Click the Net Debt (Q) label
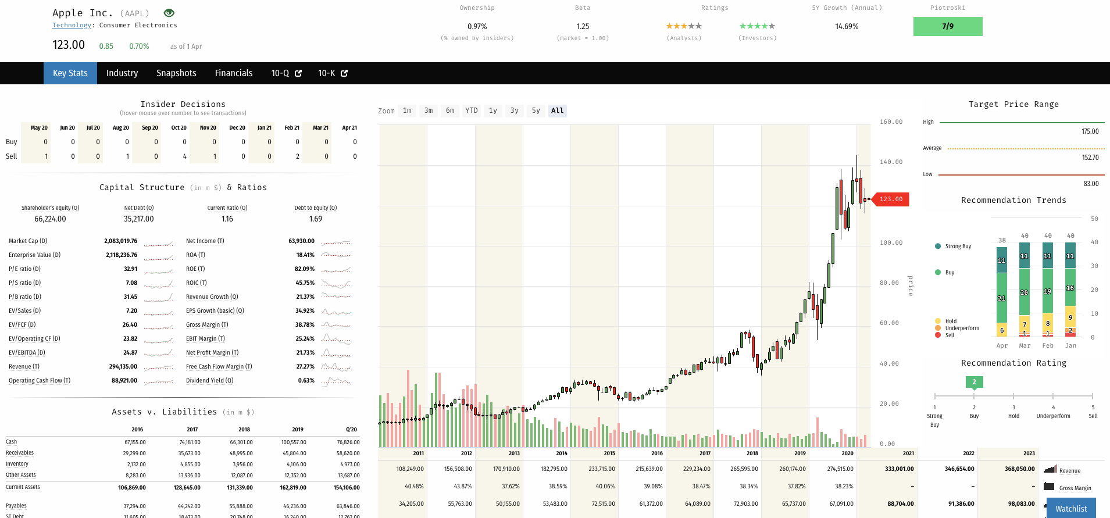 [x=139, y=208]
